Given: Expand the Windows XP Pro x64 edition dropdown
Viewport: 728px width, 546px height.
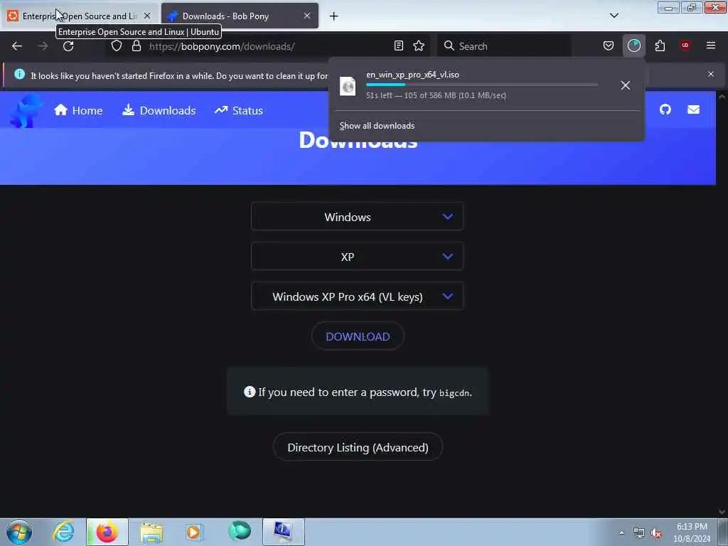Looking at the screenshot, I should point(357,296).
